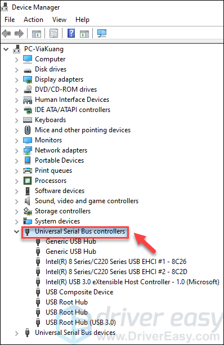Click the blue Help question mark icon
This screenshot has height=345, width=224.
pos(71,33)
